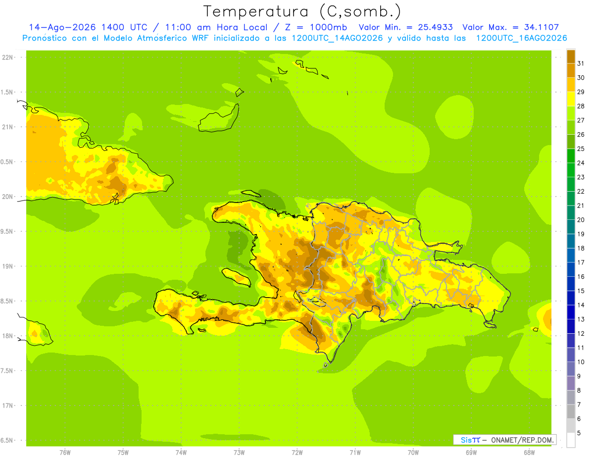The height and width of the screenshot is (459, 594).
Task: Click the colorbar swatch between 14 and 15
Action: [x=571, y=298]
